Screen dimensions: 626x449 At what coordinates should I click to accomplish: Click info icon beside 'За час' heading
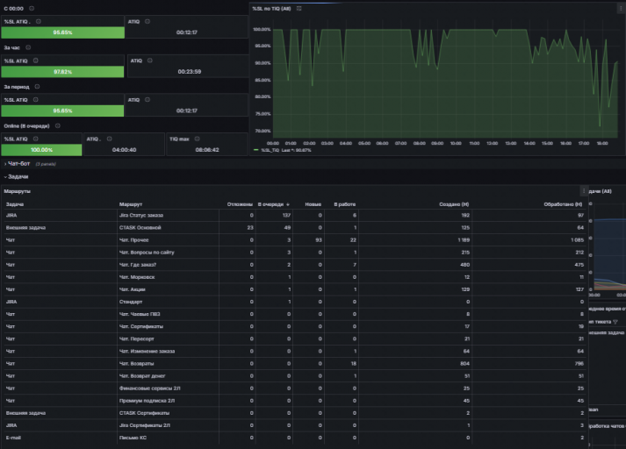click(28, 47)
